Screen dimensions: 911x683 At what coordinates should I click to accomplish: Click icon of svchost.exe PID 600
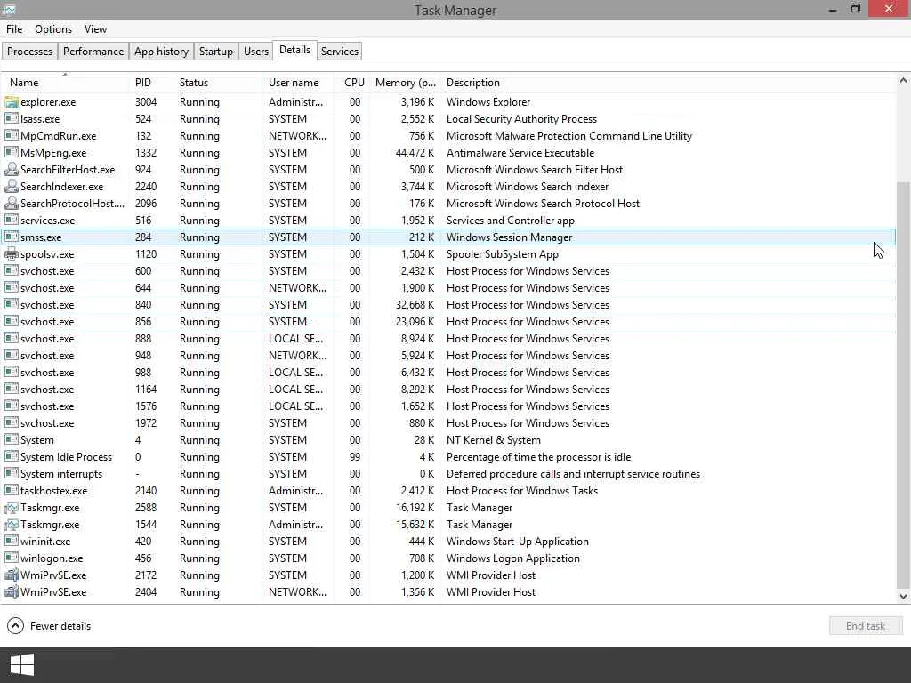click(x=11, y=270)
